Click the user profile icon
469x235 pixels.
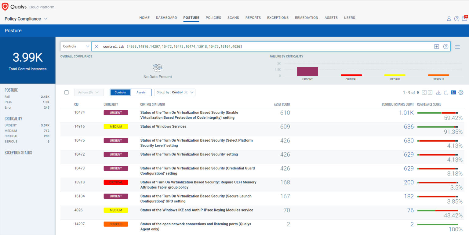coord(449,18)
